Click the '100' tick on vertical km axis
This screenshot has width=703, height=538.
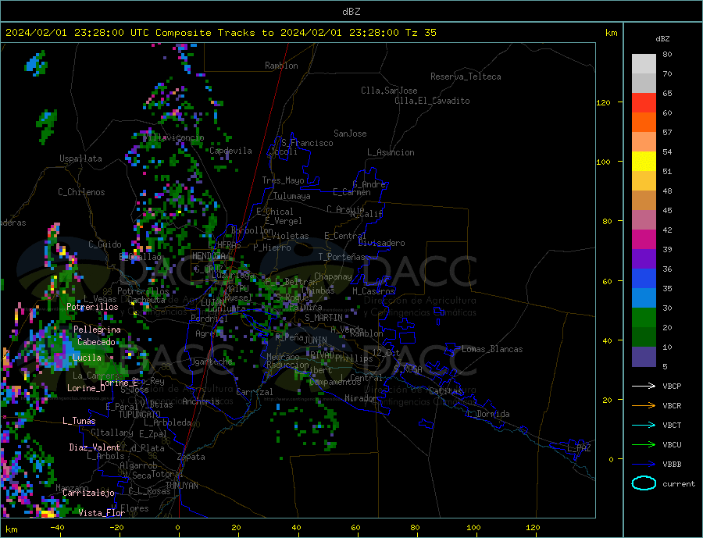click(x=604, y=162)
